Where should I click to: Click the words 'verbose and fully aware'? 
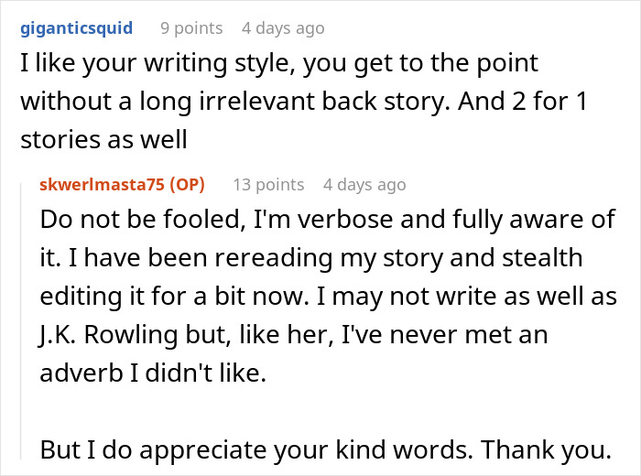pos(442,220)
